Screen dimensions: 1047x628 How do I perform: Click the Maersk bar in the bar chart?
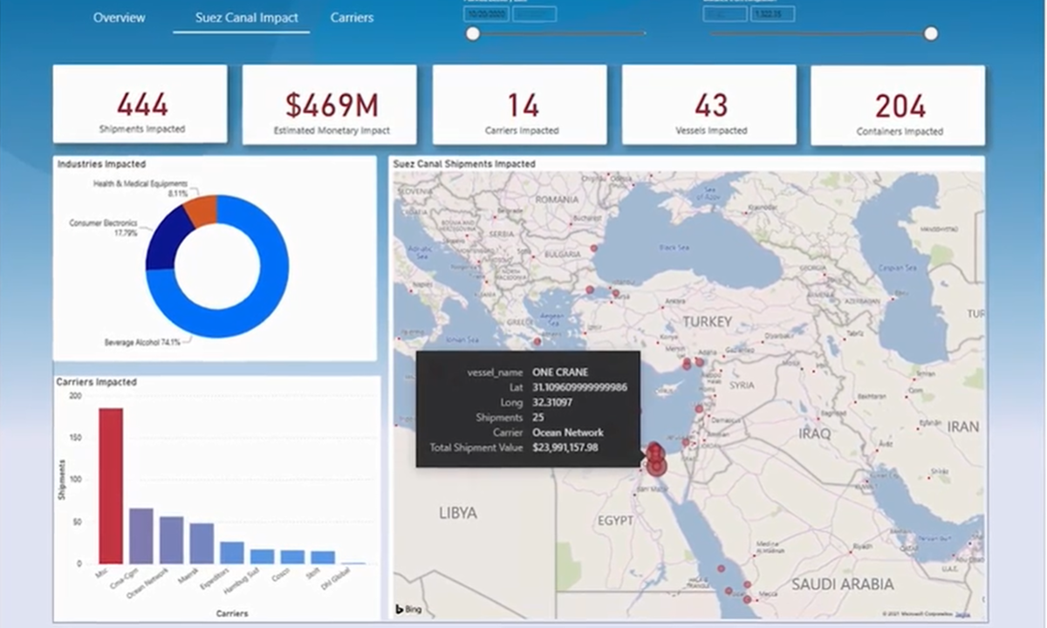click(202, 543)
